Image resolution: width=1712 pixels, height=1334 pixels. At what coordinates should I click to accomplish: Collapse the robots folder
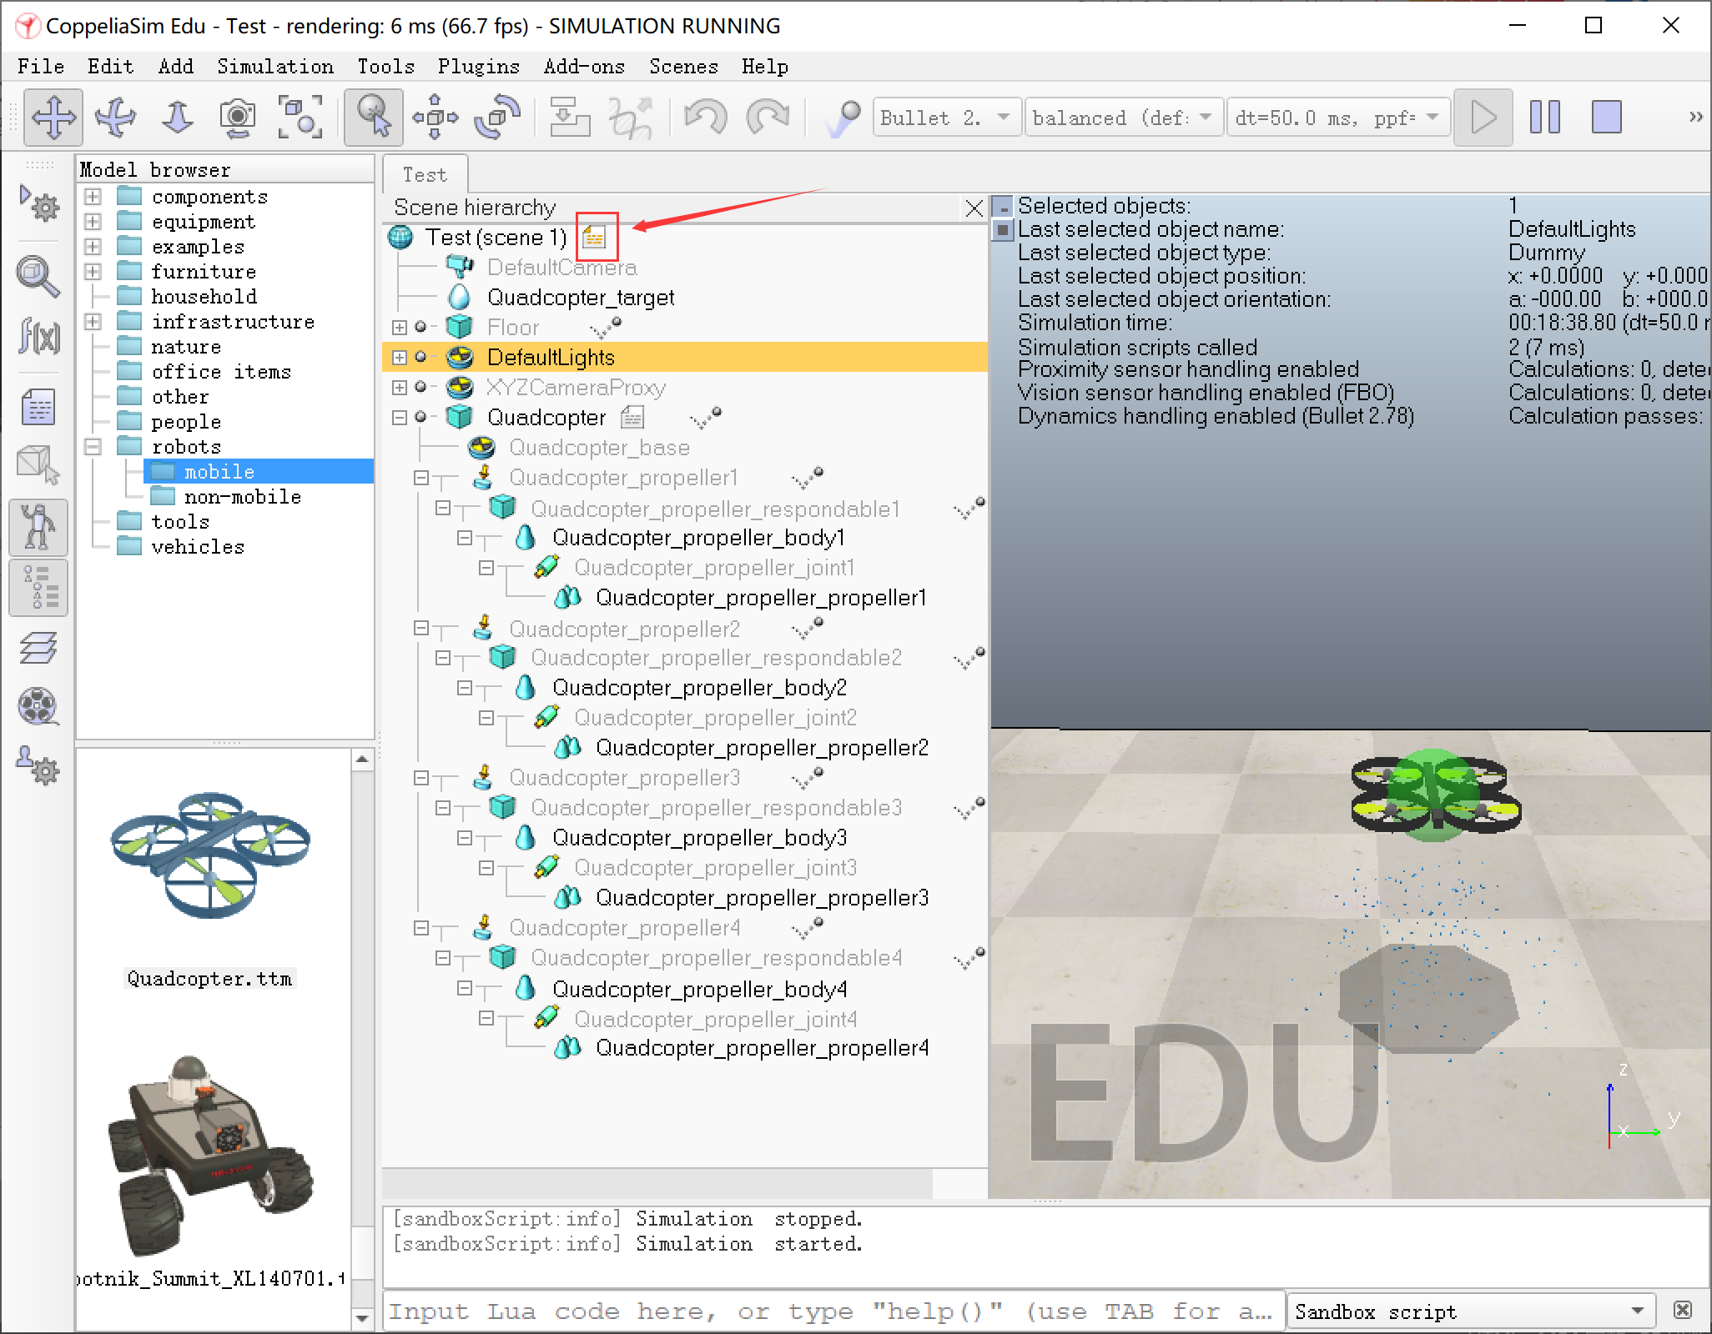[x=93, y=447]
